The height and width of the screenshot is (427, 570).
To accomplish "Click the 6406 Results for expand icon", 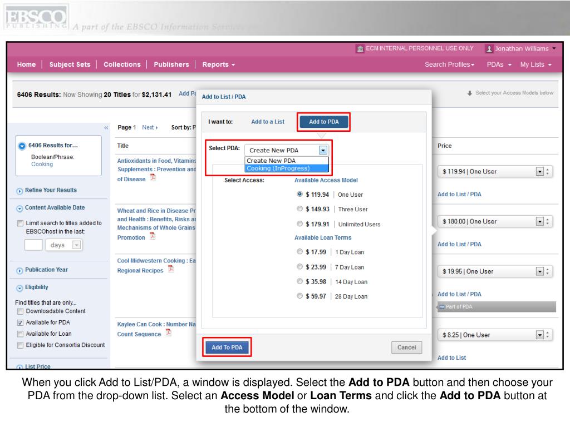I will pyautogui.click(x=22, y=146).
